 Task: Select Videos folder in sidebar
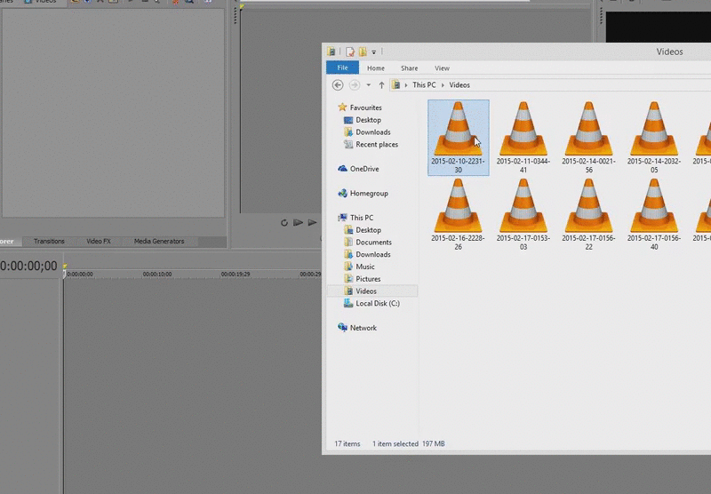pyautogui.click(x=371, y=291)
